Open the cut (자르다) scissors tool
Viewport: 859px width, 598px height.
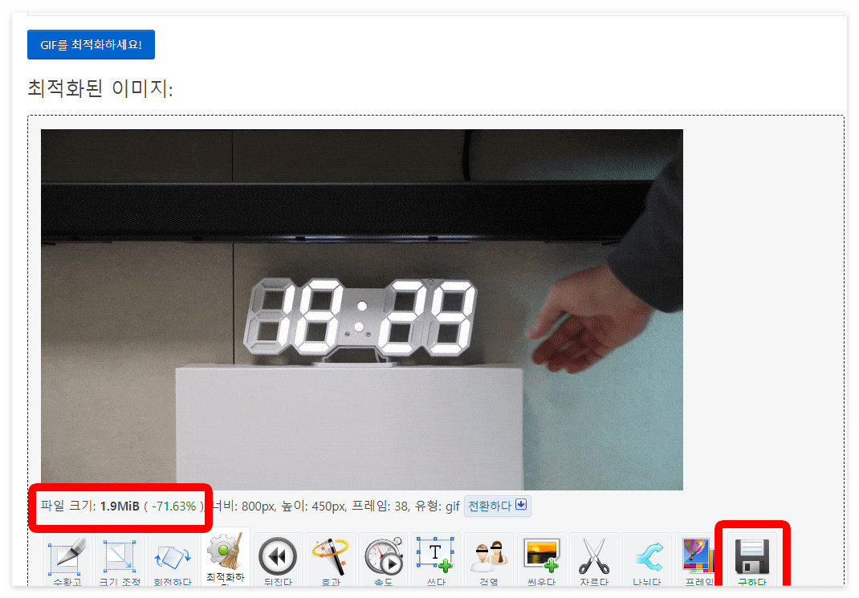pyautogui.click(x=594, y=560)
